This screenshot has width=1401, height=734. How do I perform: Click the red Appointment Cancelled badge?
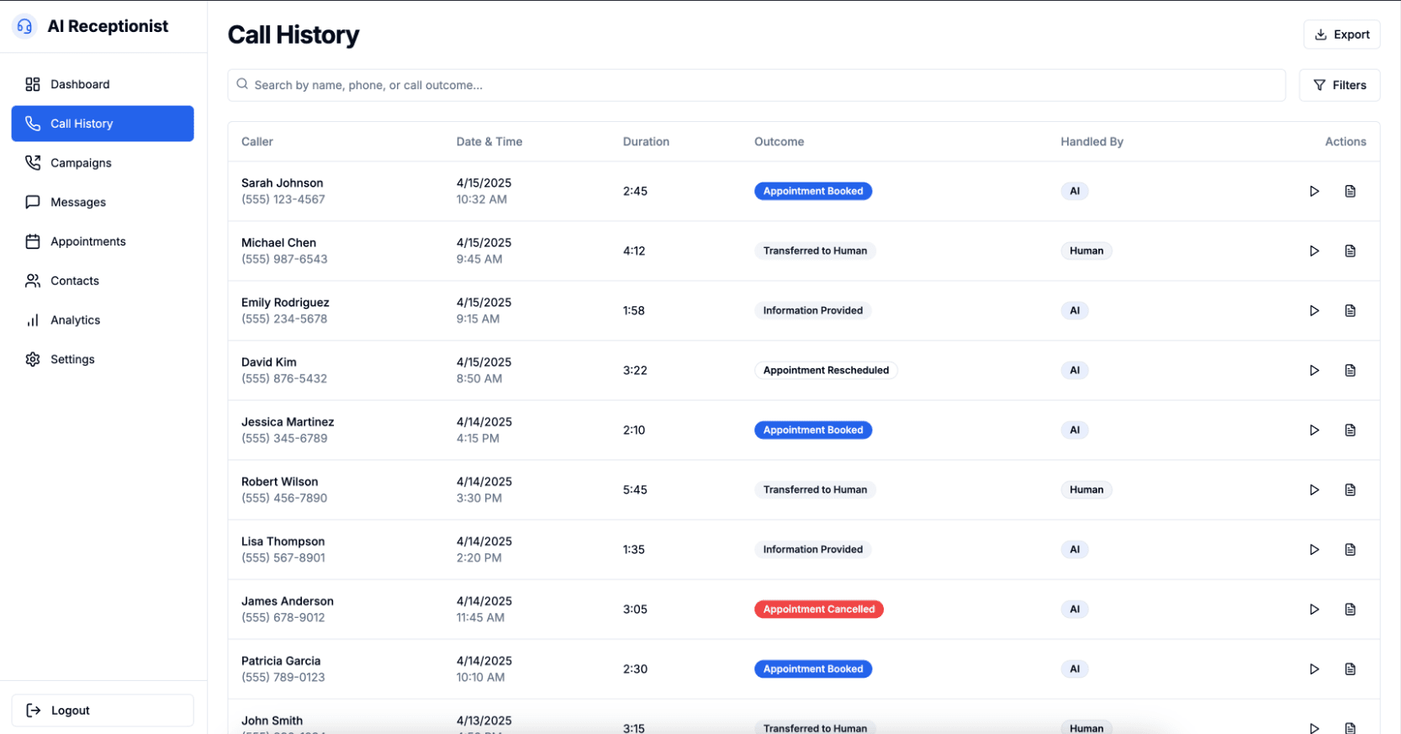pos(819,610)
